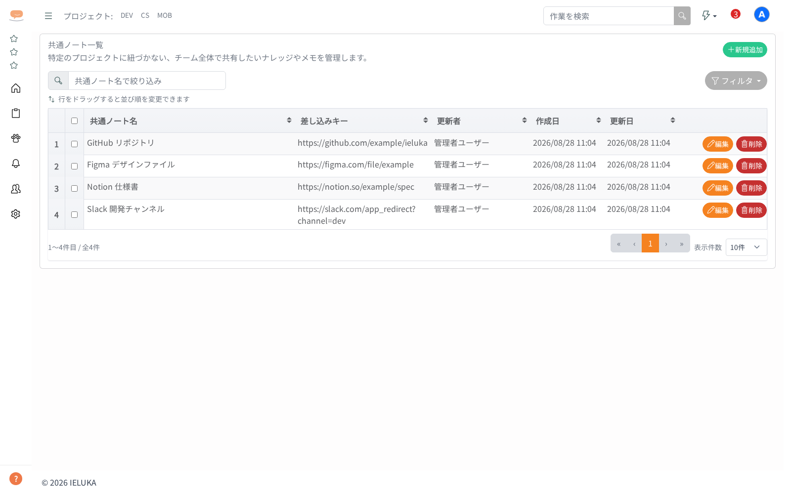The image size is (791, 494).
Task: Open notifications bell in sidebar
Action: [x=16, y=164]
